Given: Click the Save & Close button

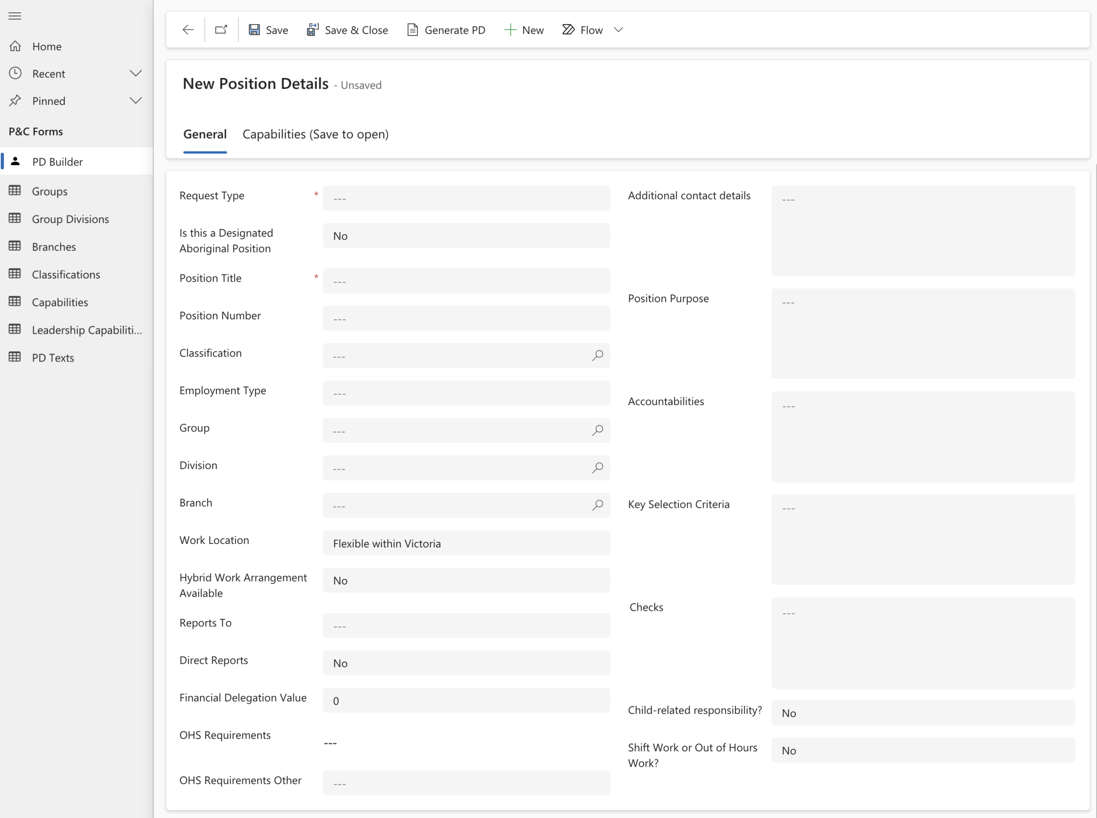Looking at the screenshot, I should [347, 30].
